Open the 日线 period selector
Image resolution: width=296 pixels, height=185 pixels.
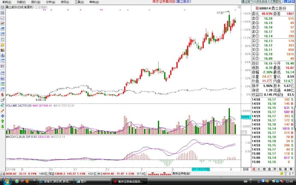pyautogui.click(x=245, y=170)
